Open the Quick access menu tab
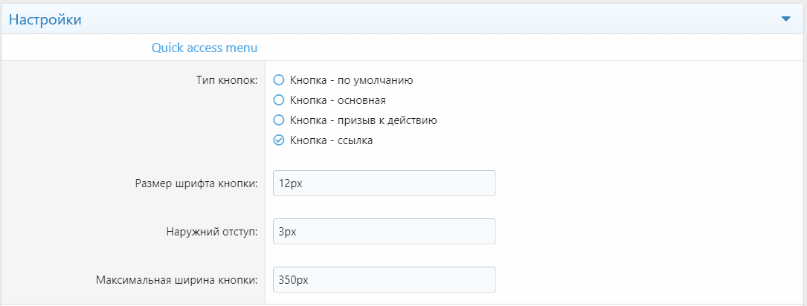 click(205, 48)
